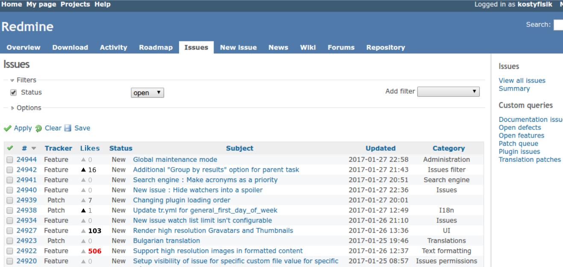Open the Add filter dropdown
563x267 pixels.
[449, 91]
